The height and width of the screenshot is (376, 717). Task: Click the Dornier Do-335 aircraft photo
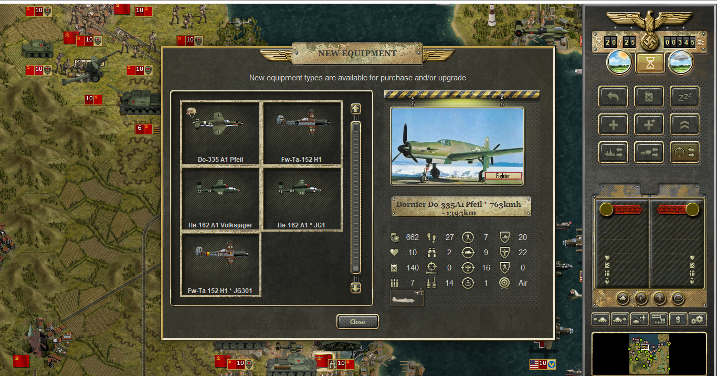pyautogui.click(x=457, y=145)
